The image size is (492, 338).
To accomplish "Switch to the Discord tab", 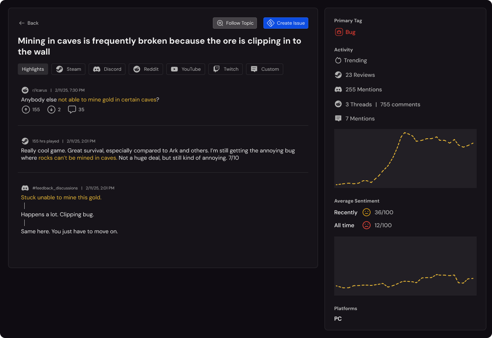I will click(x=107, y=69).
